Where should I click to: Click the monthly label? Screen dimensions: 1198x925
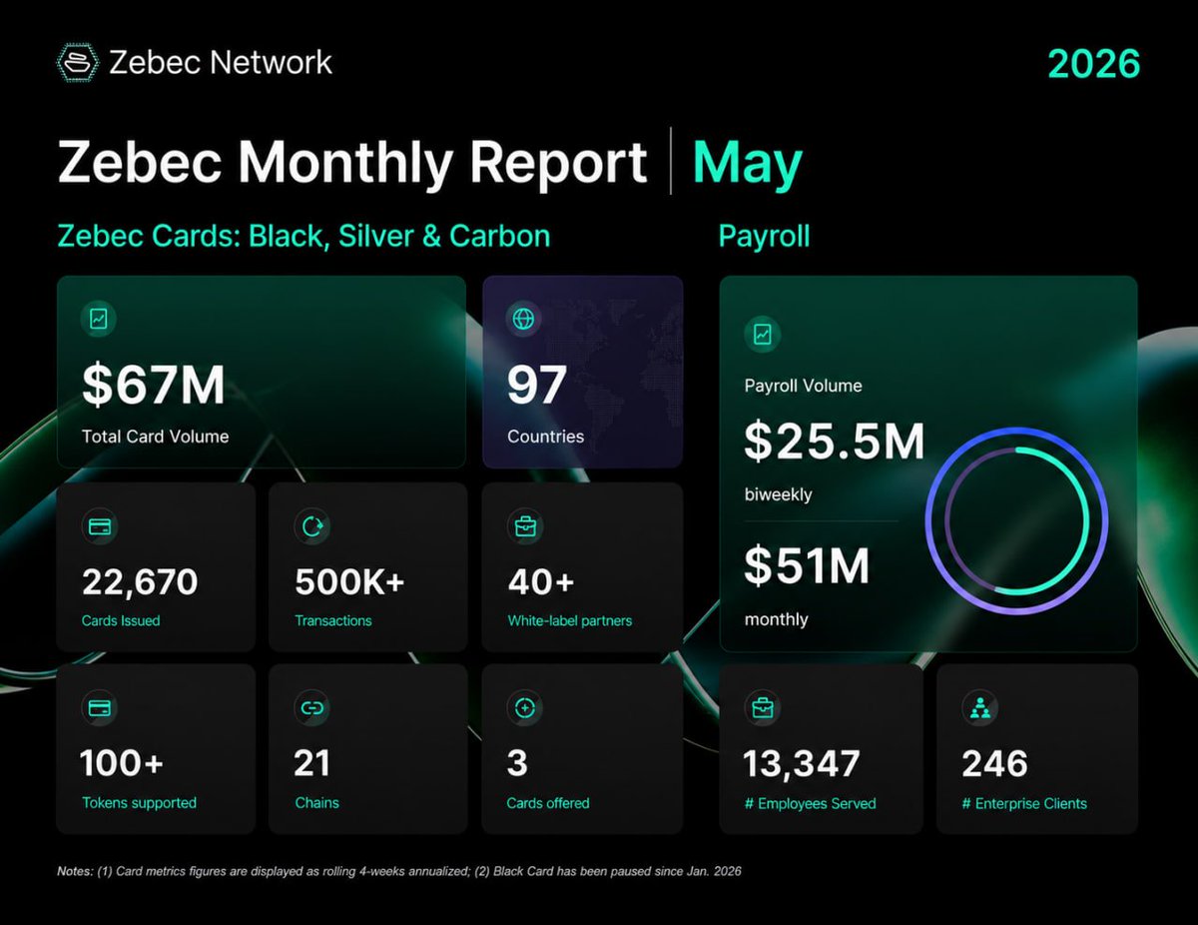tap(776, 619)
